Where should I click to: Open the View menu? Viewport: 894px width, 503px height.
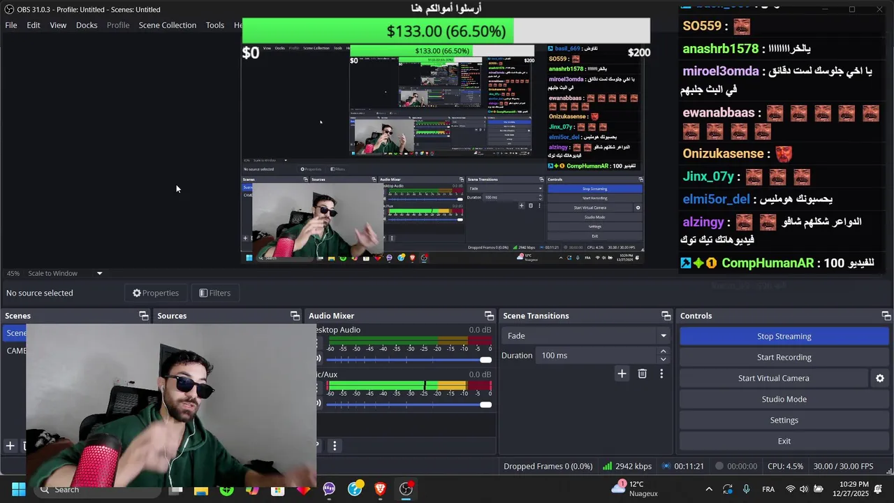[58, 25]
